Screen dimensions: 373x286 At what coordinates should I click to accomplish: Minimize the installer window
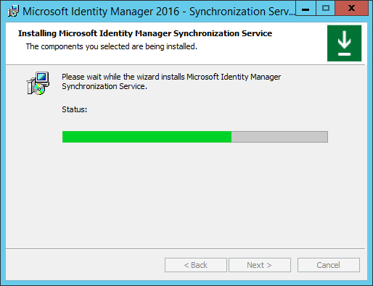click(306, 9)
